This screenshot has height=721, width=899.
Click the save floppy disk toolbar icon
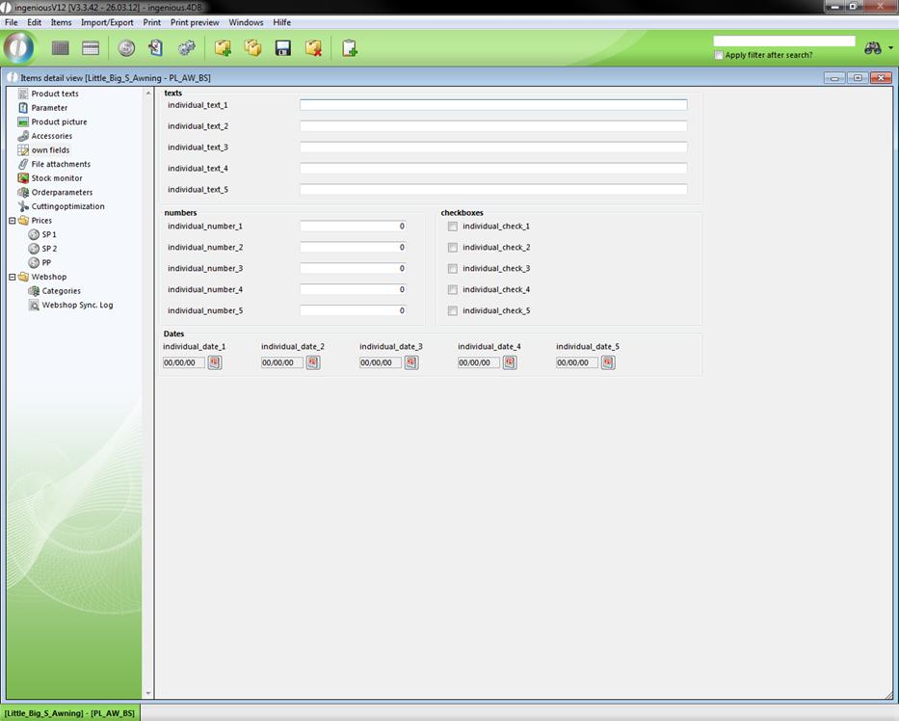coord(283,48)
